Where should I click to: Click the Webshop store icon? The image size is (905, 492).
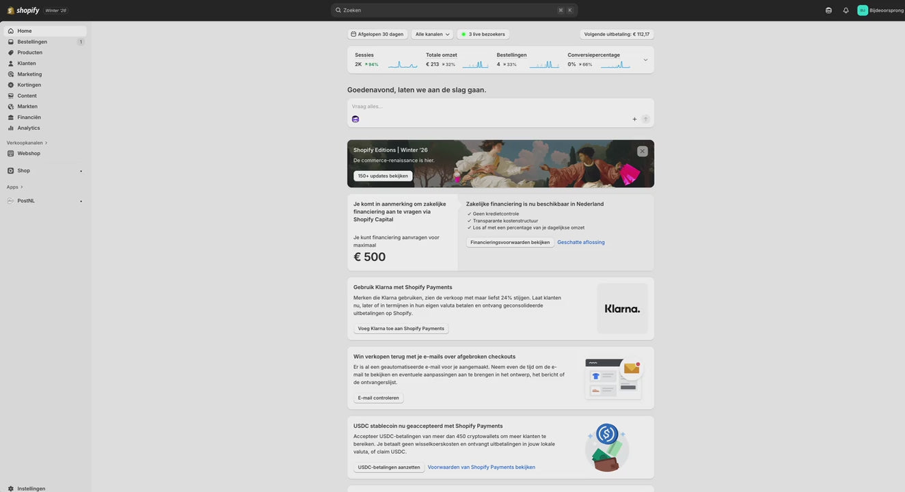(11, 153)
